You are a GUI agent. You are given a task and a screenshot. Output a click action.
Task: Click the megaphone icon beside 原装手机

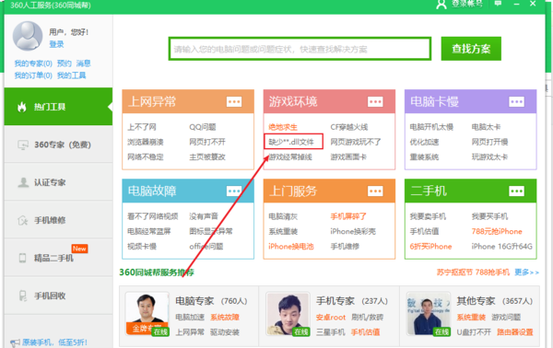coord(15,342)
